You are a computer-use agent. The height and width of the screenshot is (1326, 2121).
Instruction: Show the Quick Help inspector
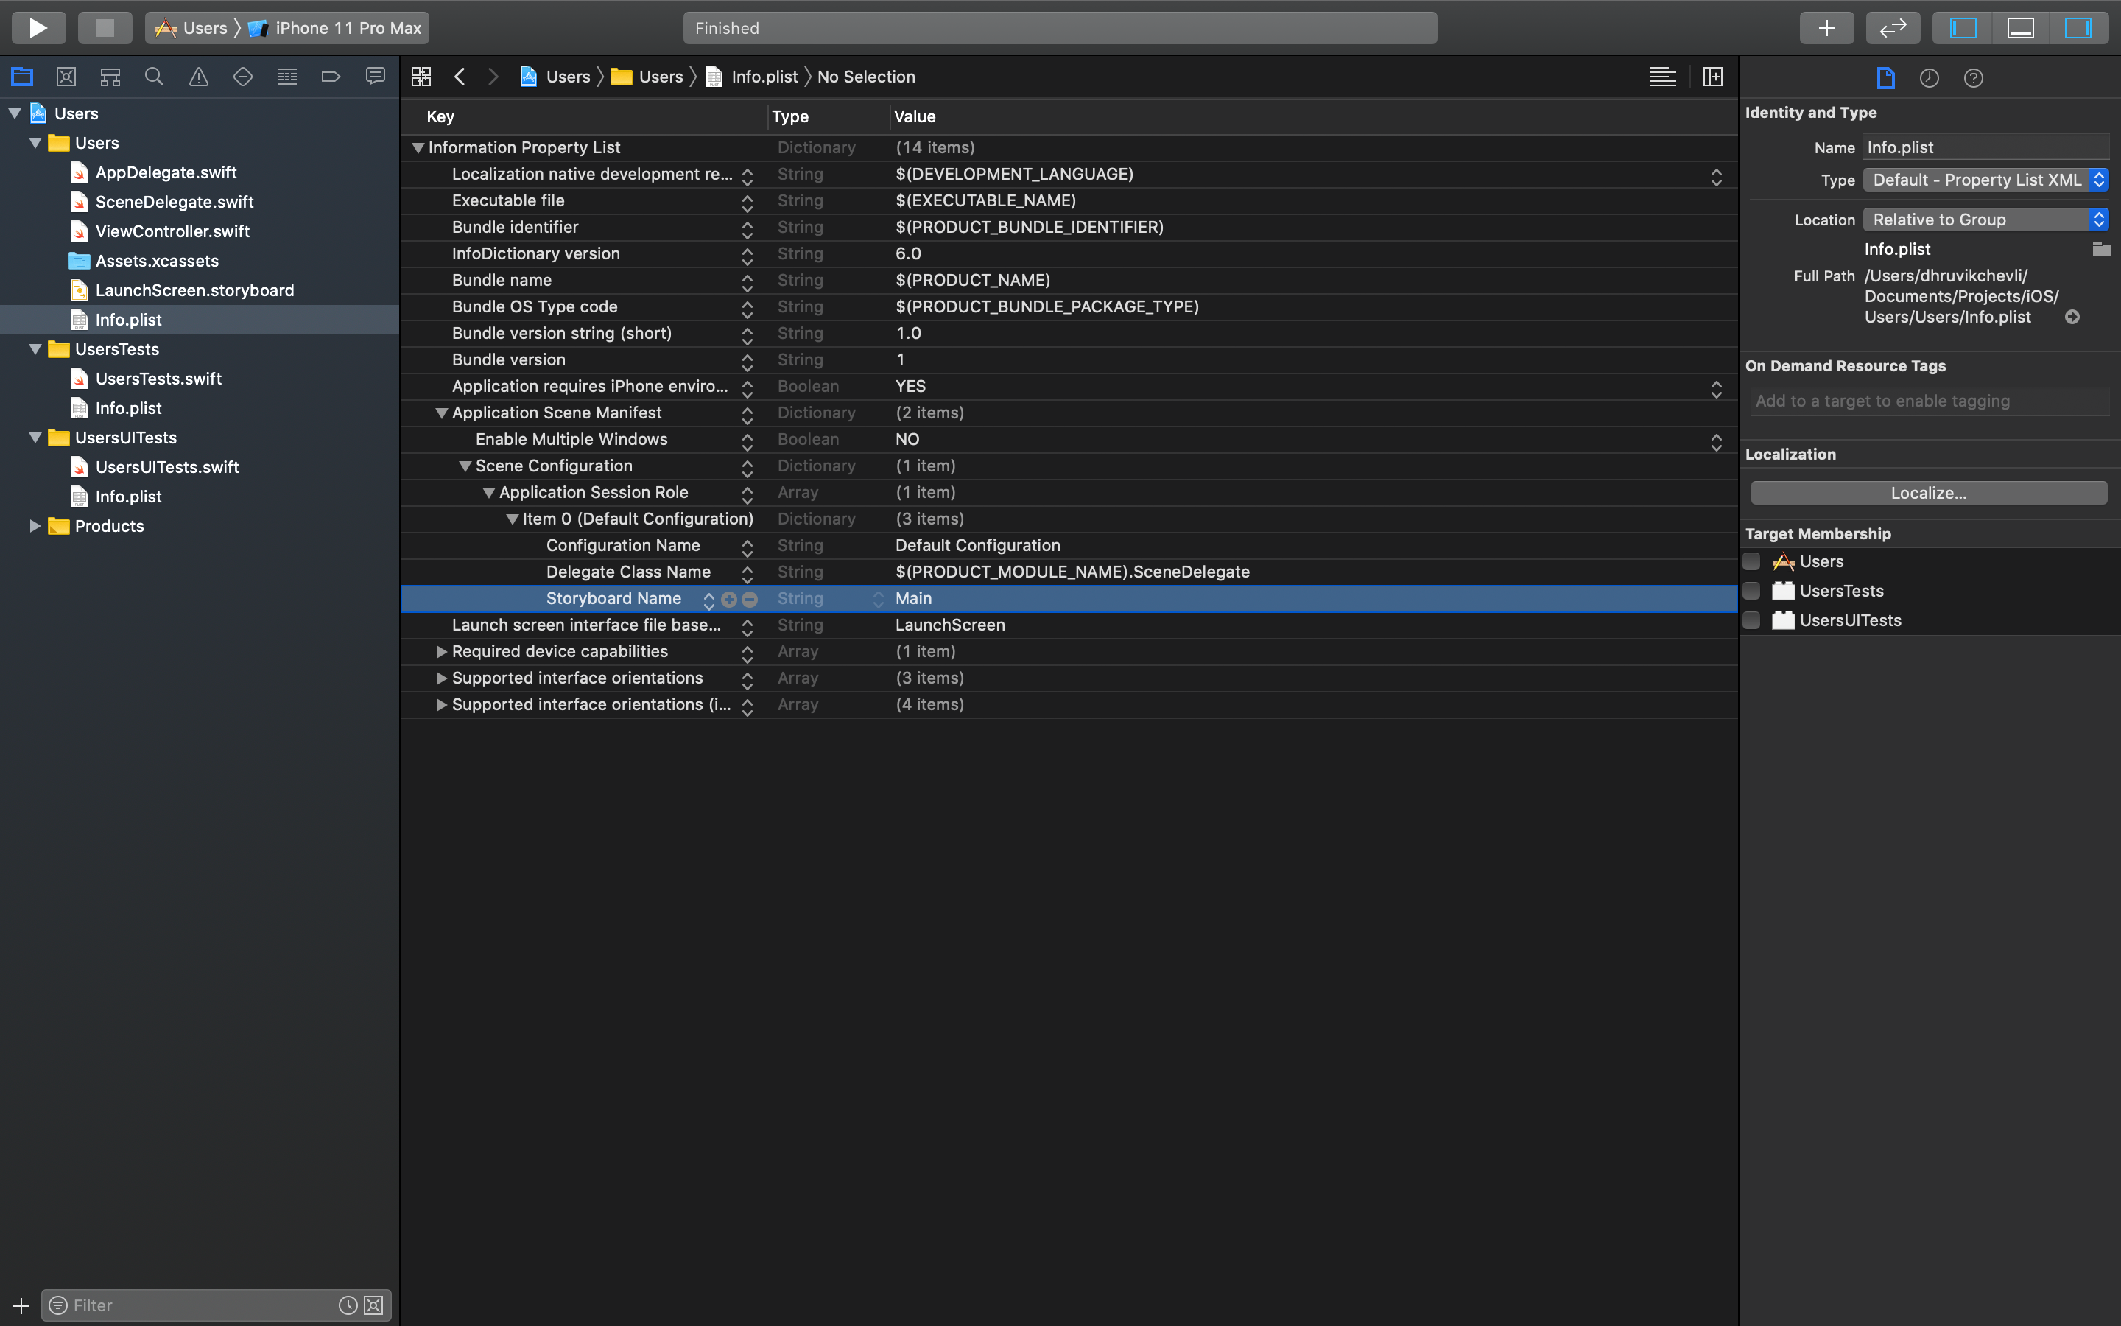[x=1973, y=78]
